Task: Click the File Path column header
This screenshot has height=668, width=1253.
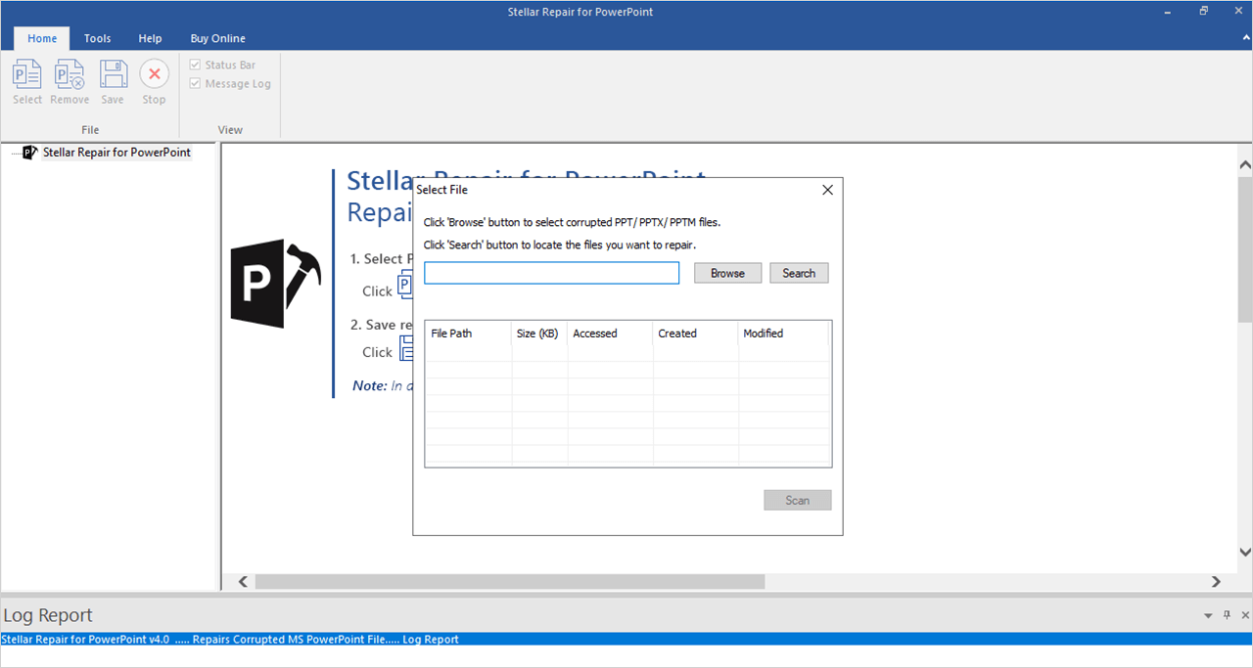Action: [x=467, y=334]
